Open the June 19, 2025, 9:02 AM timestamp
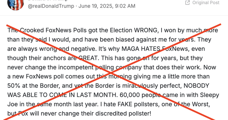Screen dimensions: 228x120 (x=107, y=6)
